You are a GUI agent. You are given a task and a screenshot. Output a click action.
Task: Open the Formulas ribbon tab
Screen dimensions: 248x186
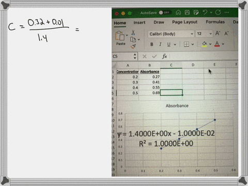(x=215, y=22)
